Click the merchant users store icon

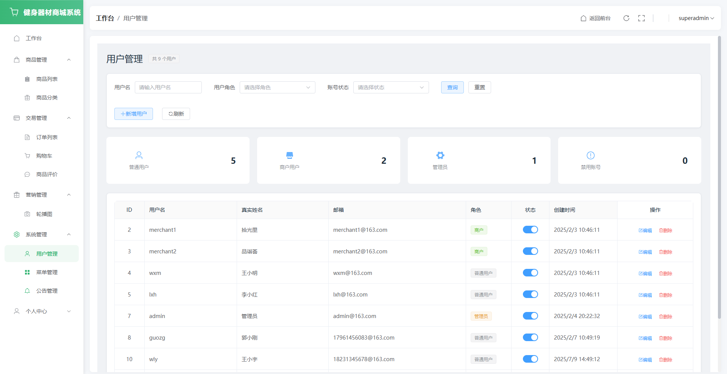pyautogui.click(x=290, y=155)
